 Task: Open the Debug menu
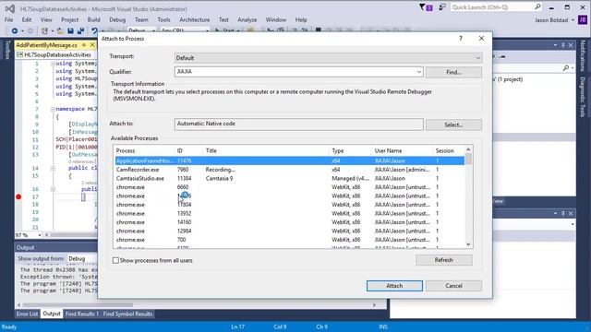(117, 19)
